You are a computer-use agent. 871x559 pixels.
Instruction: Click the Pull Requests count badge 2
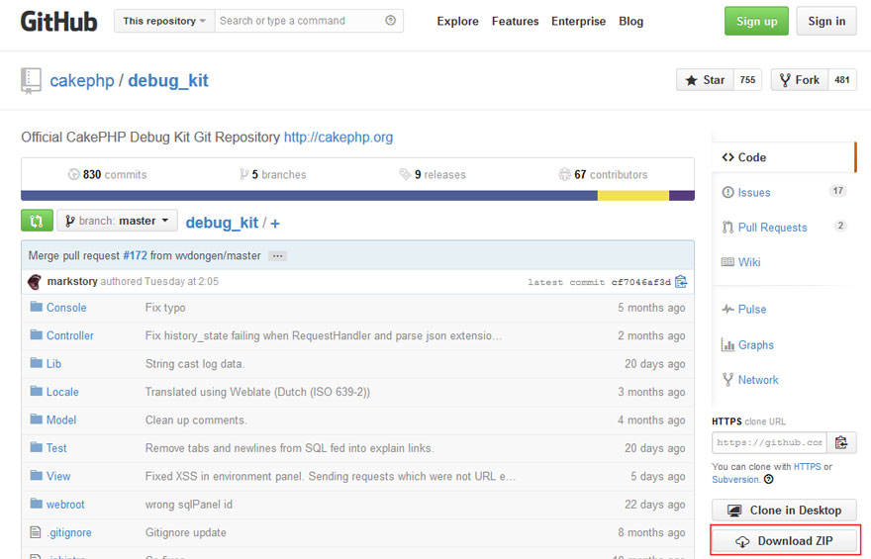[x=840, y=226]
